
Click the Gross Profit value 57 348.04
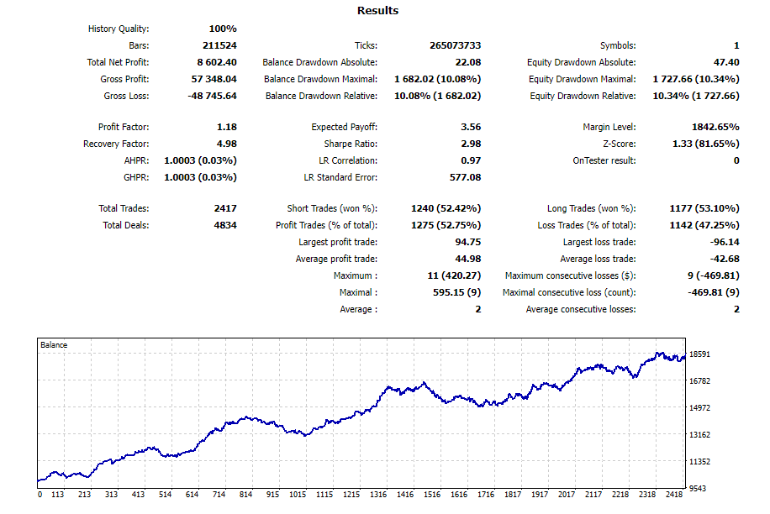pos(214,79)
